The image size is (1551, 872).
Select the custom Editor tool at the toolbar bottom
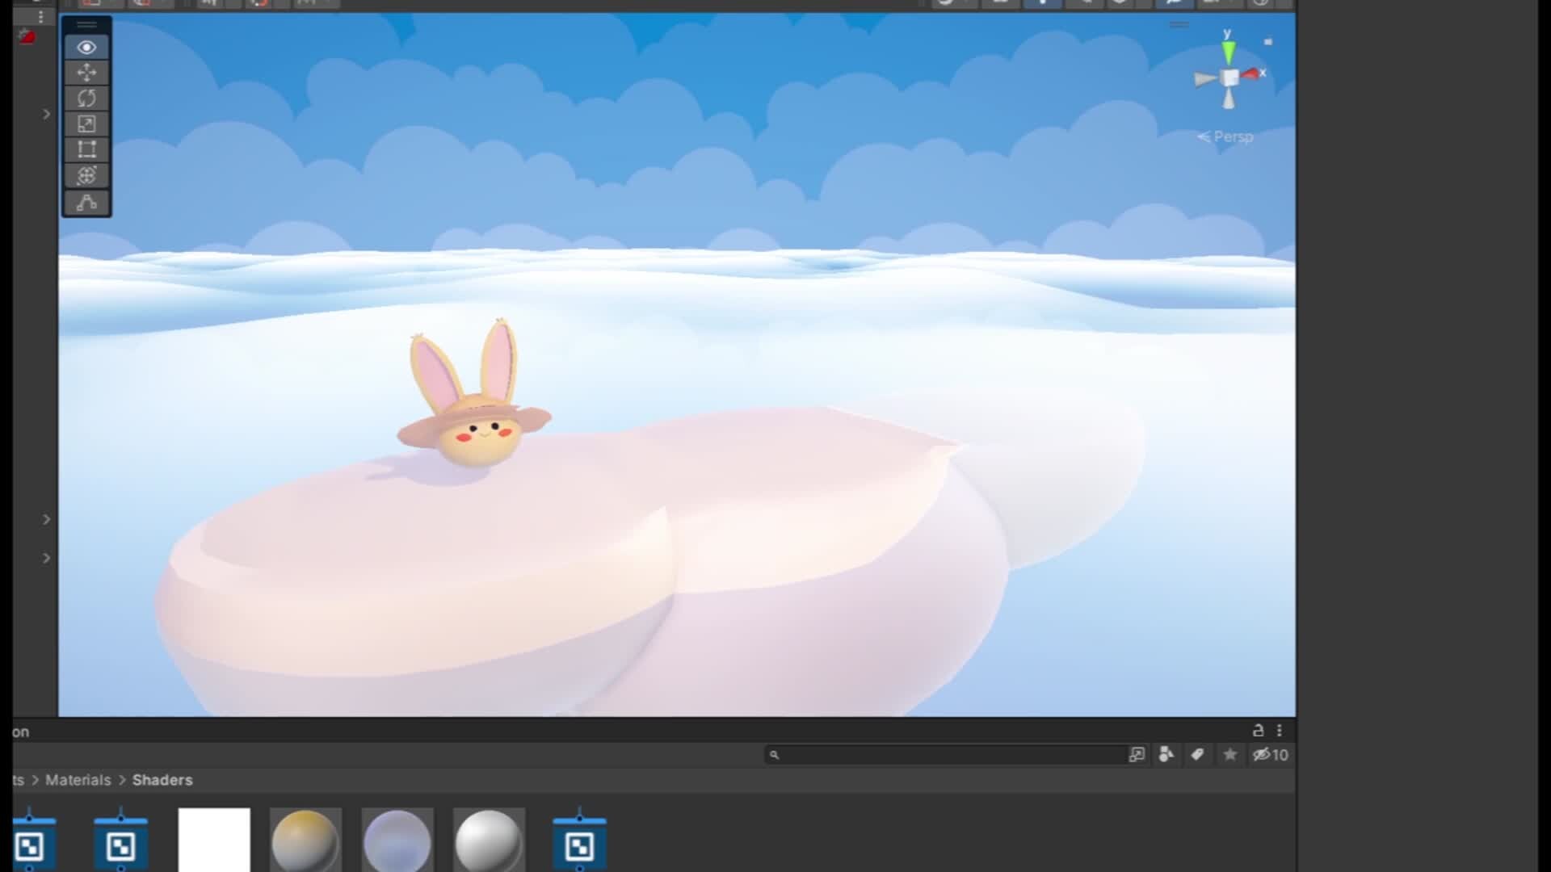(x=86, y=201)
